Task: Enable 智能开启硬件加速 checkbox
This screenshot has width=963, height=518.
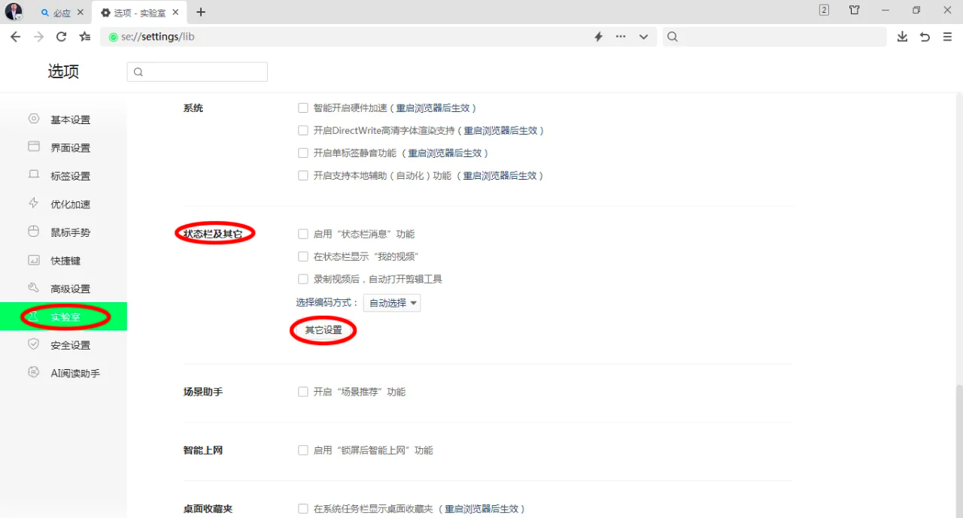Action: click(x=303, y=108)
